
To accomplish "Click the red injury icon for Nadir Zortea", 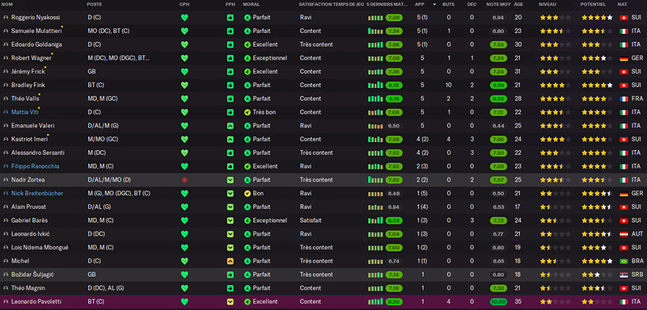I will click(184, 180).
